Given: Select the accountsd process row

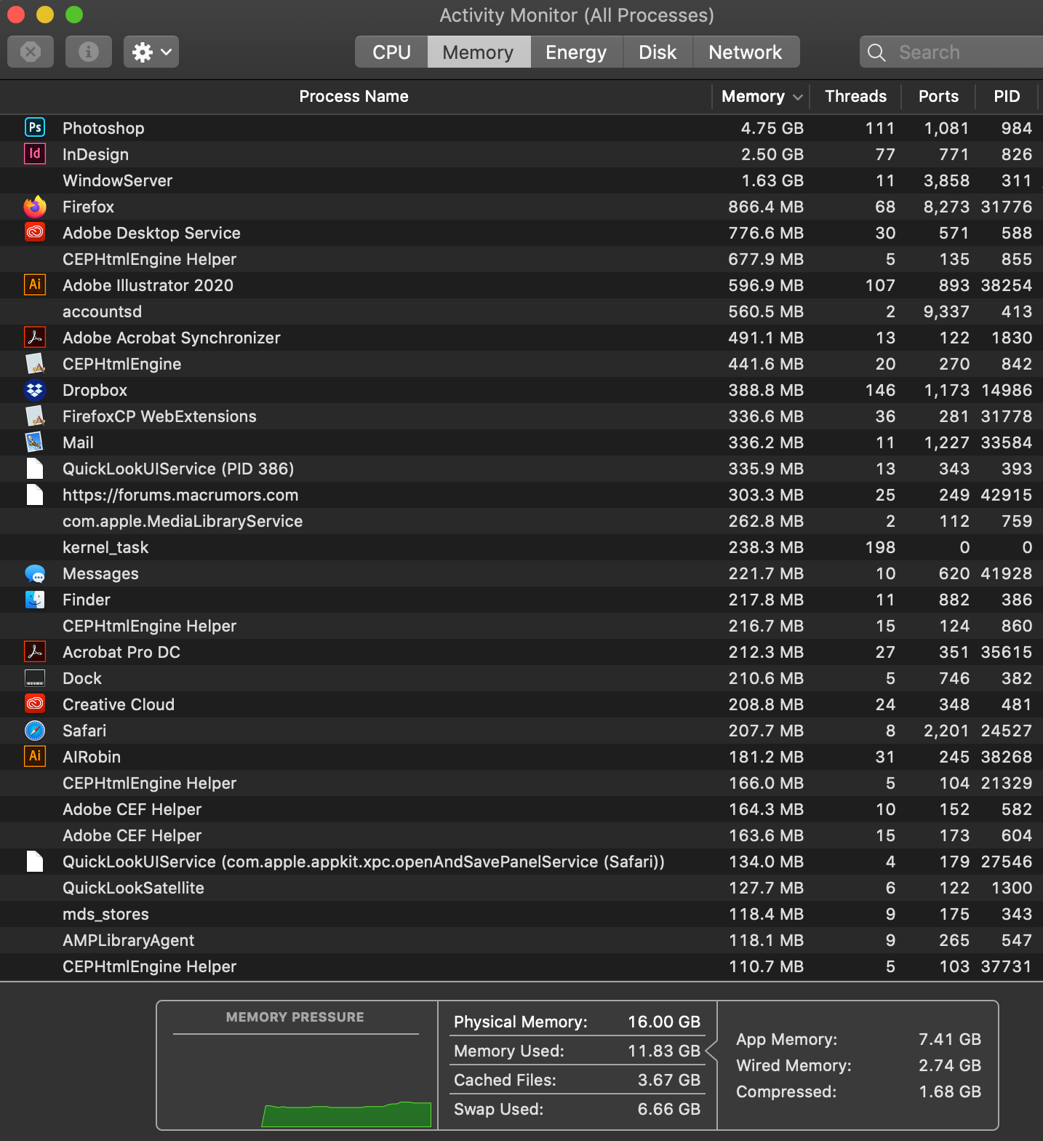Looking at the screenshot, I should (521, 311).
